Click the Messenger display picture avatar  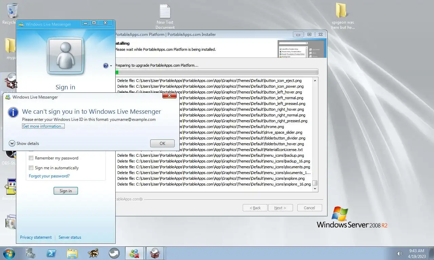(x=65, y=56)
